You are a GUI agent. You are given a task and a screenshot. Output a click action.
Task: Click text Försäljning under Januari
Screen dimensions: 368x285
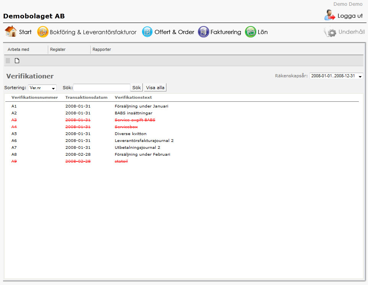click(x=142, y=106)
